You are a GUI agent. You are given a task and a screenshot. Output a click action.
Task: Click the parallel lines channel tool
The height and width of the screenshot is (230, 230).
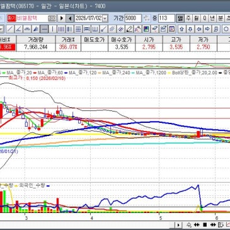point(112,29)
